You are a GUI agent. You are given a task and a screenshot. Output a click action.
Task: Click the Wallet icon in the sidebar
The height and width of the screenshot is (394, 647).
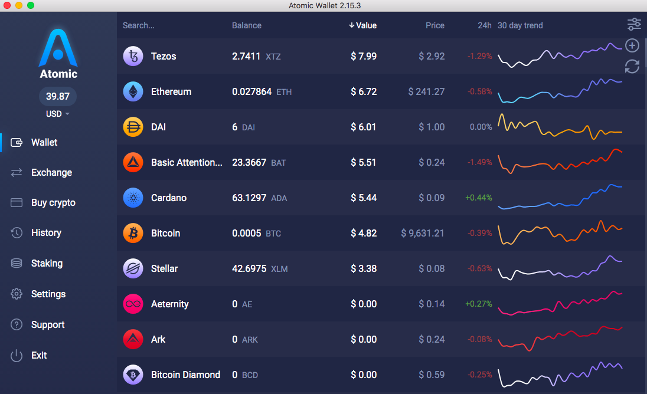pos(17,143)
